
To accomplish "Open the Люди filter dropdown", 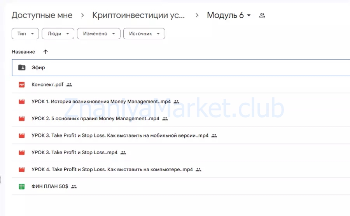I will click(58, 34).
